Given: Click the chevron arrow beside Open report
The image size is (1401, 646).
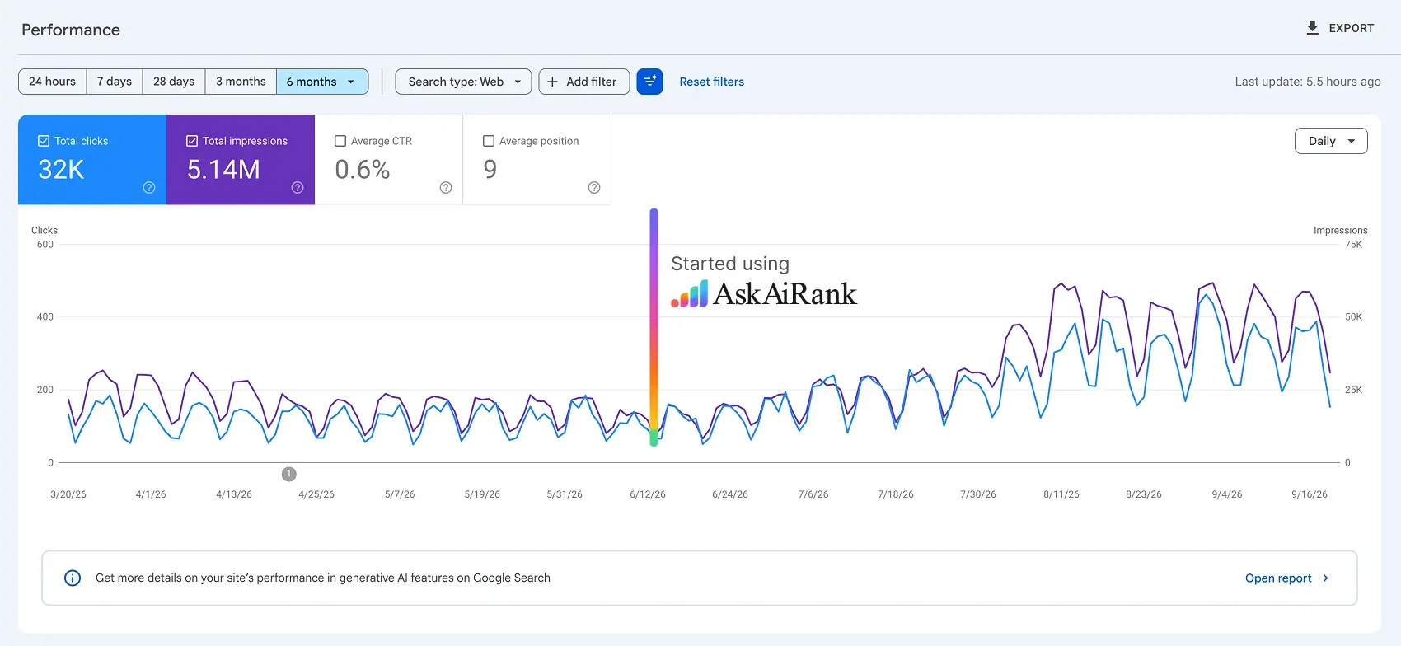Looking at the screenshot, I should [x=1325, y=578].
